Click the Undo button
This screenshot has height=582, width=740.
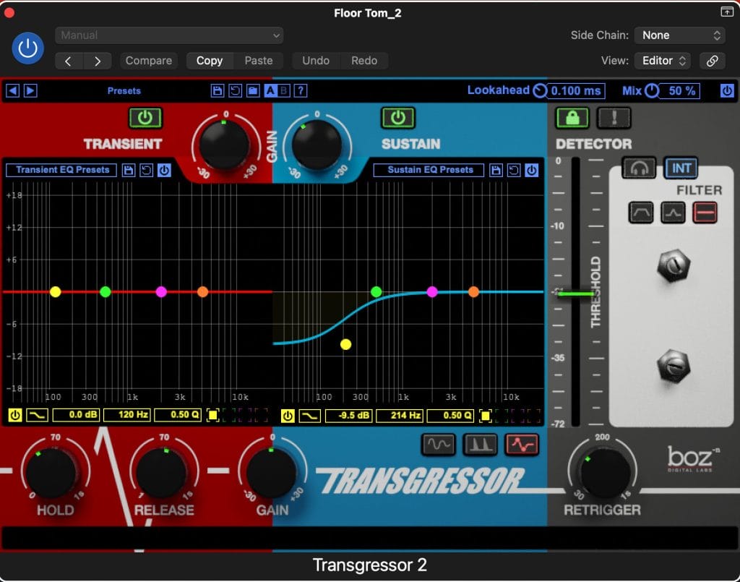(316, 61)
